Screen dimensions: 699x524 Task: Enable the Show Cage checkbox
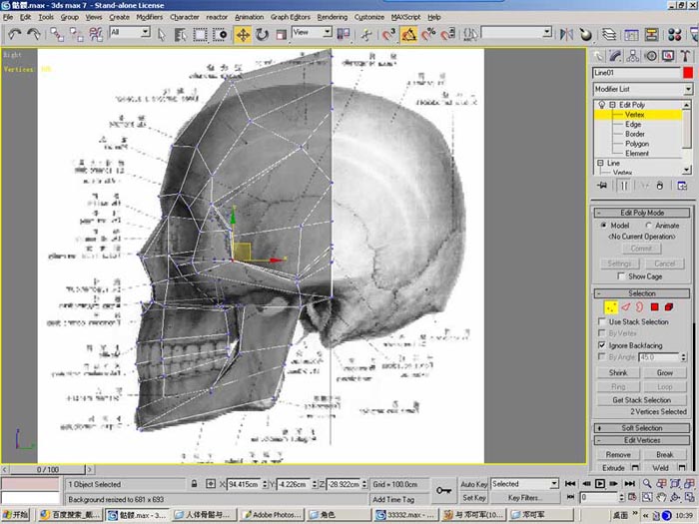point(621,276)
